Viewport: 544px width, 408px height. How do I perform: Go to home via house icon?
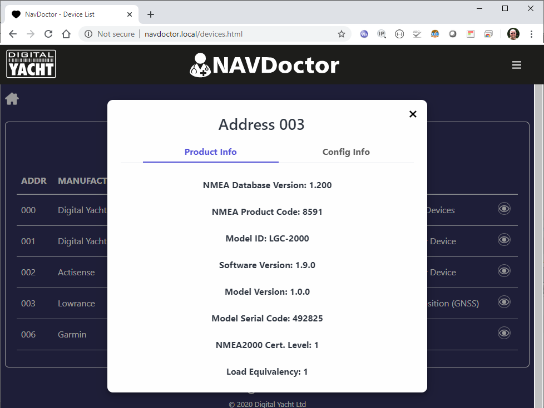click(12, 99)
